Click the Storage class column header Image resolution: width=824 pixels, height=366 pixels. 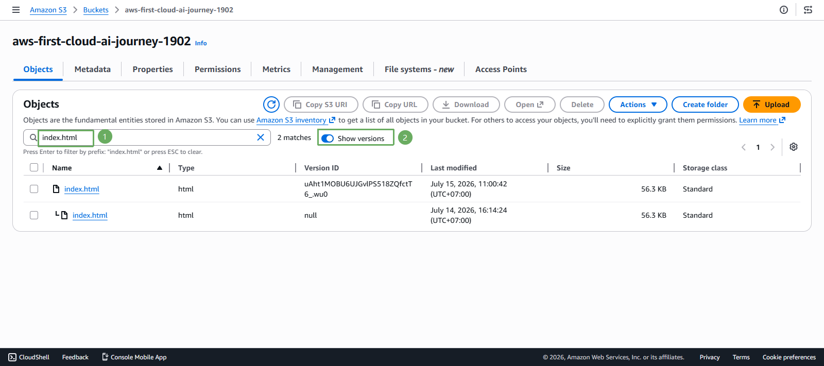tap(705, 168)
